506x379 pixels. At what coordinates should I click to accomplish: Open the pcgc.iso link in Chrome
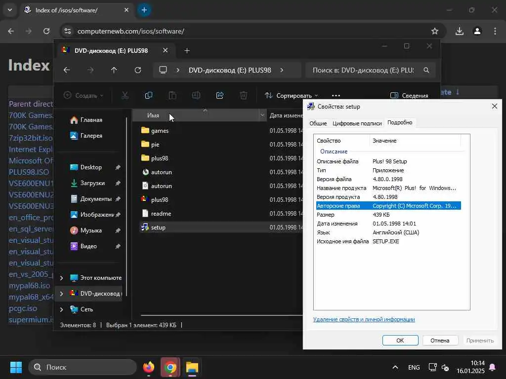[23, 308]
